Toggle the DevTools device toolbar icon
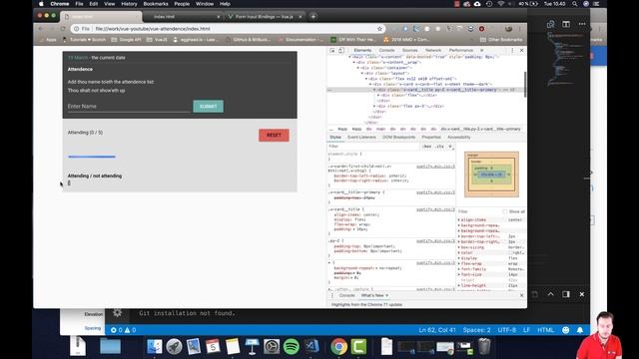Viewport: 639px width, 359px height. point(341,51)
